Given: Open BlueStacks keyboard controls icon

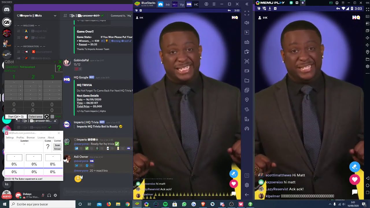Looking at the screenshot, I should pos(247,42).
